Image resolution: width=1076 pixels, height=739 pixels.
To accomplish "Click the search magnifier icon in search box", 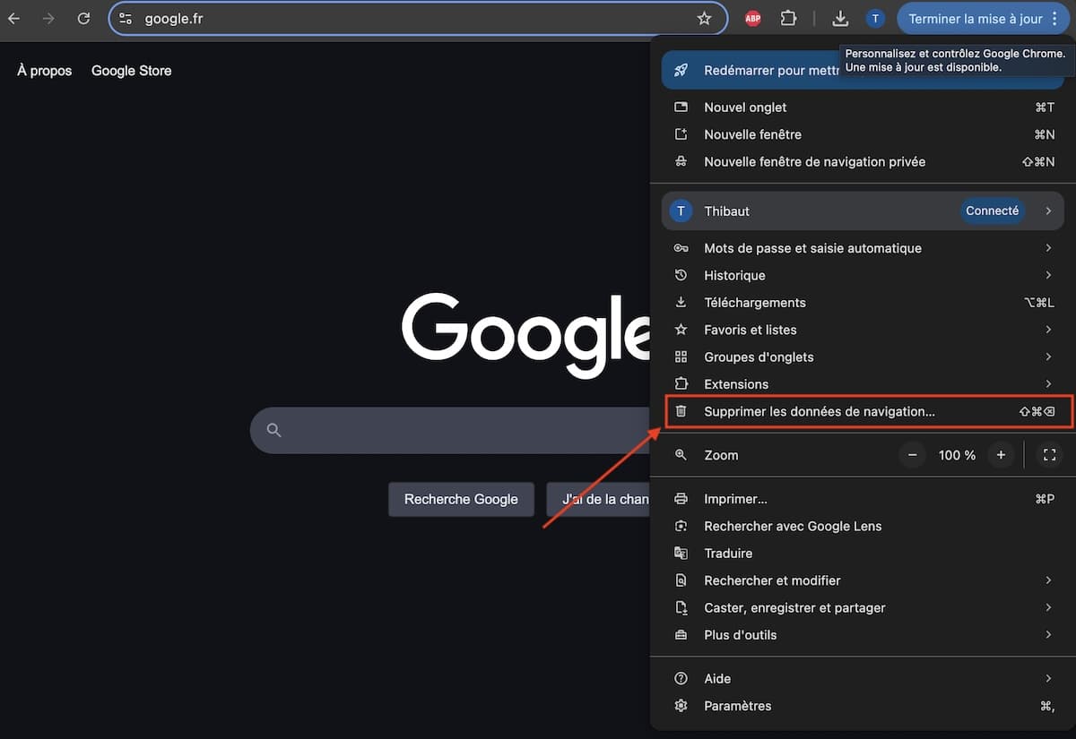I will pyautogui.click(x=274, y=430).
